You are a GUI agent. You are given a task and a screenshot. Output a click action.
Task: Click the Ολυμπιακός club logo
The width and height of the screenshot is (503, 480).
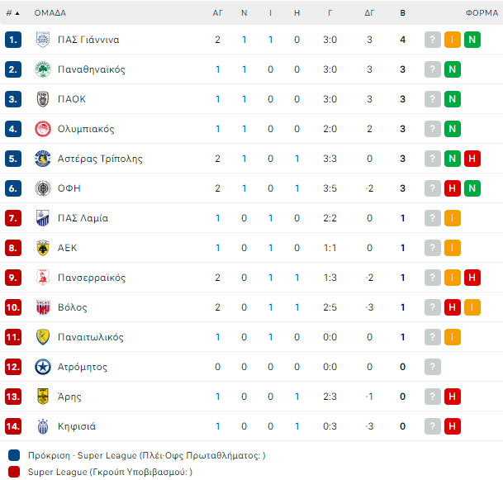point(43,129)
